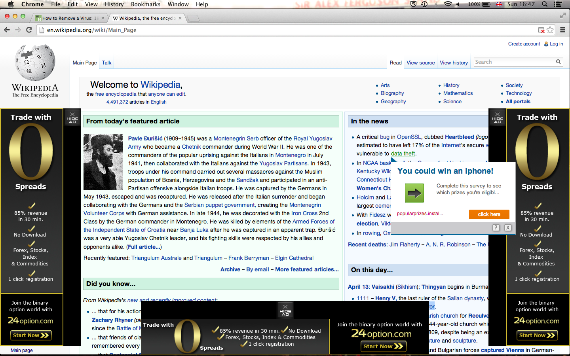The image size is (570, 356).
Task: Open the Help menu
Action: pos(202,4)
